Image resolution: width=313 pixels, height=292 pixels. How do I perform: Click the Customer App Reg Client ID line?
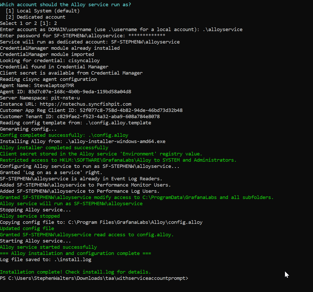click(x=91, y=110)
